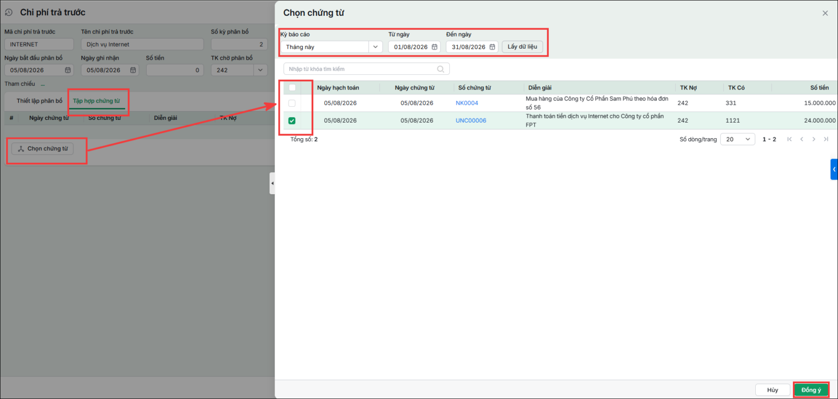Click the keyword search input field
Screen dimensions: 838x399
[367, 69]
